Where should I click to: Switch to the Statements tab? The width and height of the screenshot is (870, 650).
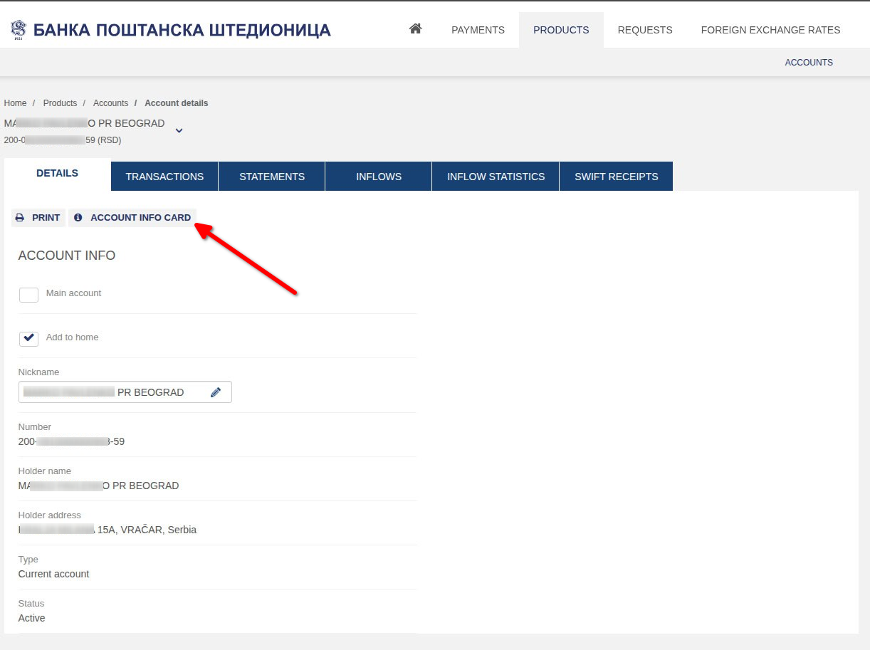pos(272,177)
